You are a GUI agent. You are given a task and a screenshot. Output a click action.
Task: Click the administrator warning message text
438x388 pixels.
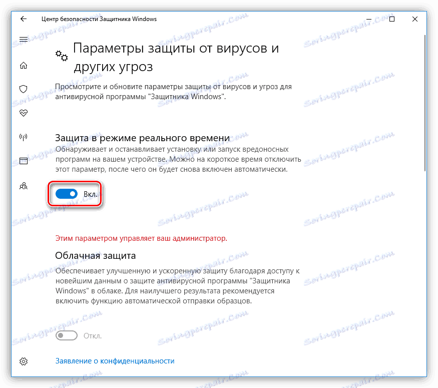141,238
